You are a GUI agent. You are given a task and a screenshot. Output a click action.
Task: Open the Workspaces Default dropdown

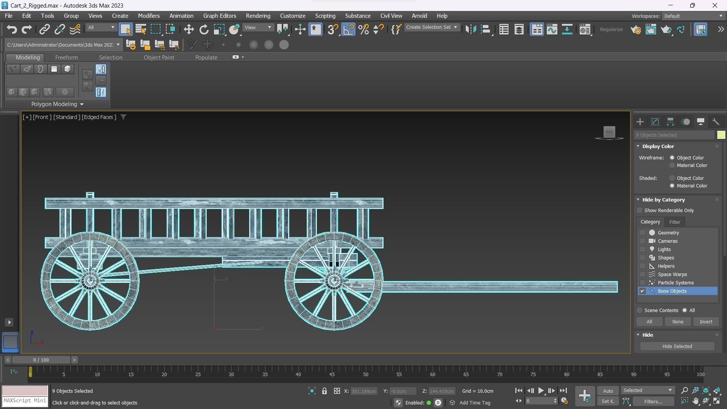coord(693,16)
